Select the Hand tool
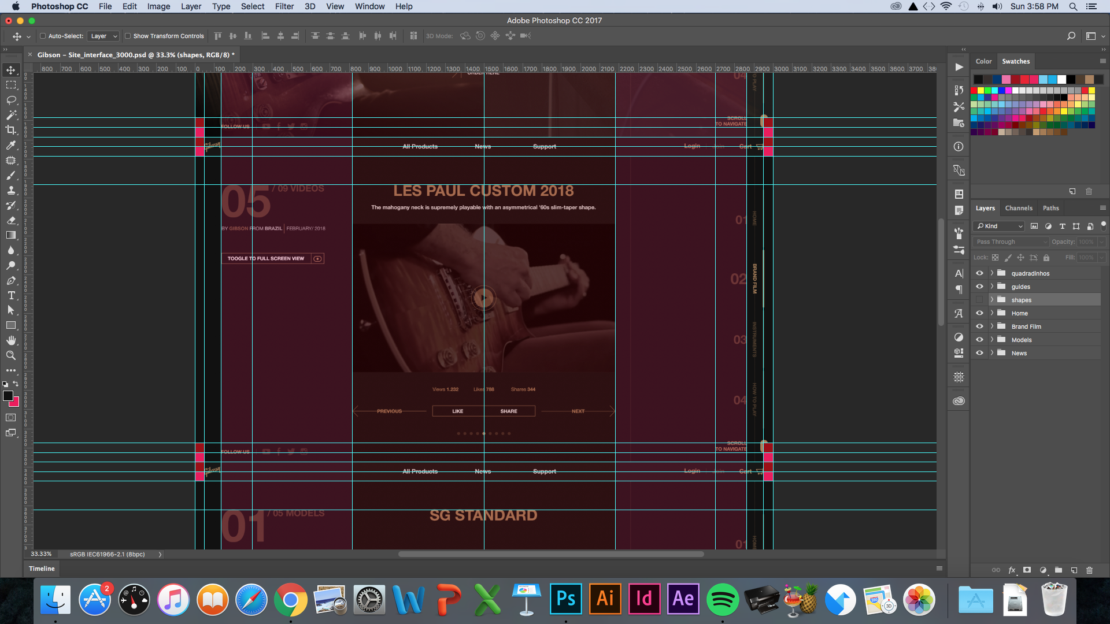The image size is (1110, 624). click(x=11, y=340)
